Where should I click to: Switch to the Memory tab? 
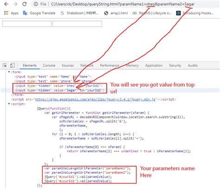click(x=132, y=65)
